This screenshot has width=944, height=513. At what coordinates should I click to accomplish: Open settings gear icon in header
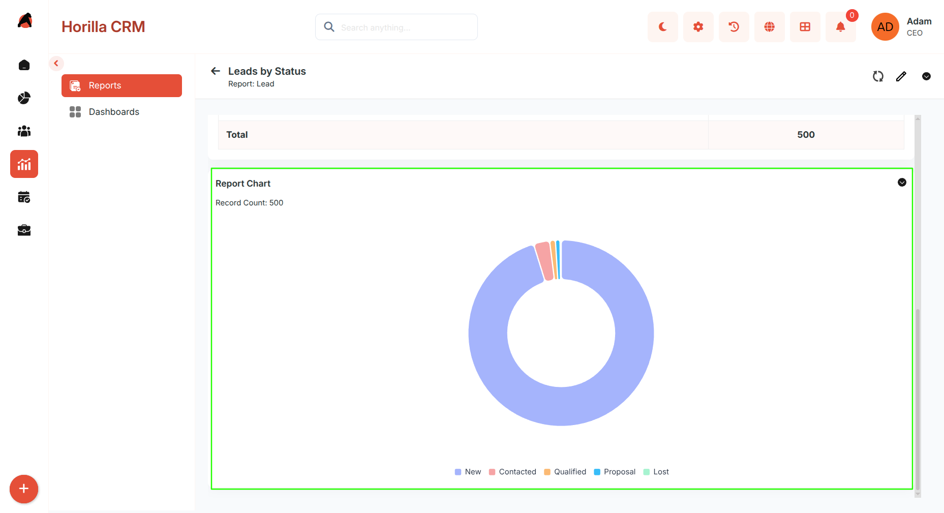[x=698, y=27]
